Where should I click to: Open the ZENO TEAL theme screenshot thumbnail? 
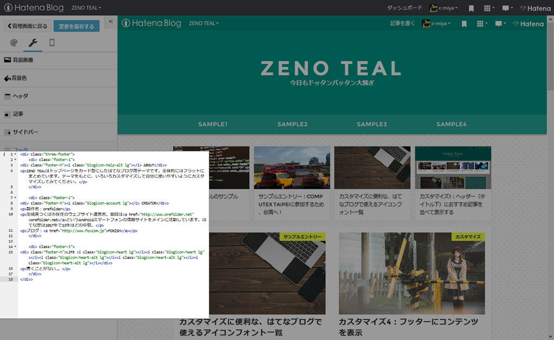[453, 168]
